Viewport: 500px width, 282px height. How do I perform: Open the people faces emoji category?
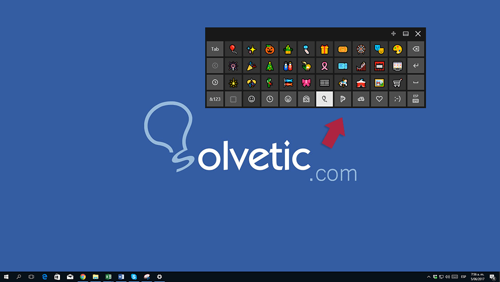[x=288, y=99]
